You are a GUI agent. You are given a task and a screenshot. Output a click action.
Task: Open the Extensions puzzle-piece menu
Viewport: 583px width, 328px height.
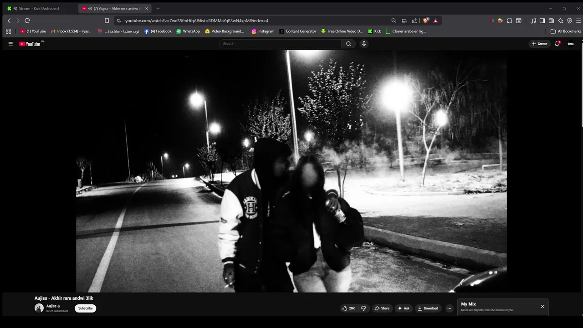tap(510, 20)
